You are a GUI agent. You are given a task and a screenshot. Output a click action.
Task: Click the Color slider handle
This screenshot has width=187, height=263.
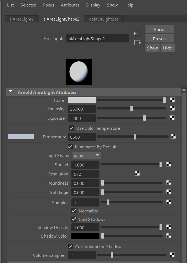click(165, 100)
